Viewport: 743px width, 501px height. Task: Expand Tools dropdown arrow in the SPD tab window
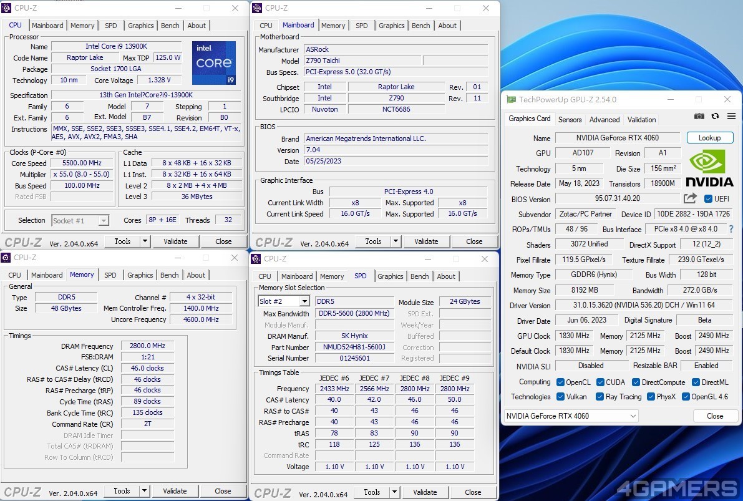(x=395, y=492)
